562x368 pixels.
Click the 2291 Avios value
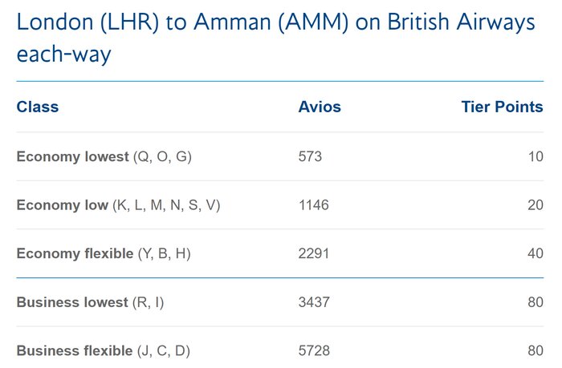314,253
